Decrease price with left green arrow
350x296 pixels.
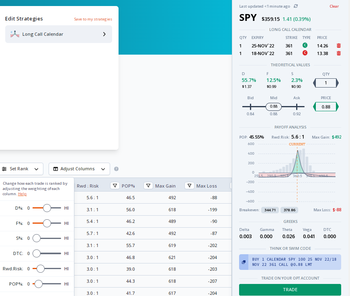pyautogui.click(x=315, y=106)
